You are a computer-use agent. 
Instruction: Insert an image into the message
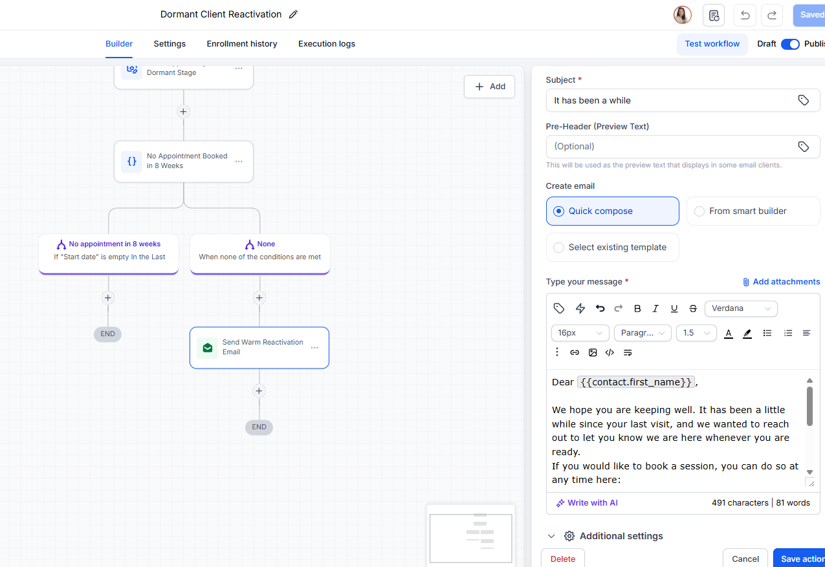point(593,352)
